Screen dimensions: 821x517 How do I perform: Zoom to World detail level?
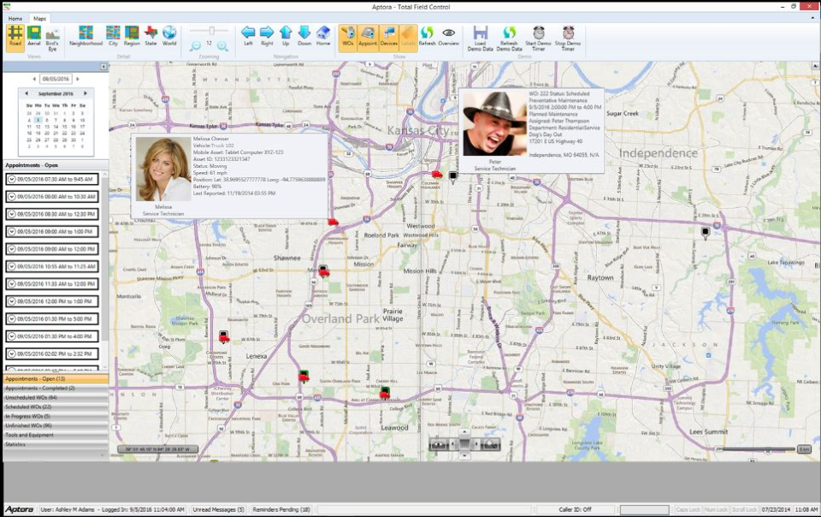coord(169,37)
